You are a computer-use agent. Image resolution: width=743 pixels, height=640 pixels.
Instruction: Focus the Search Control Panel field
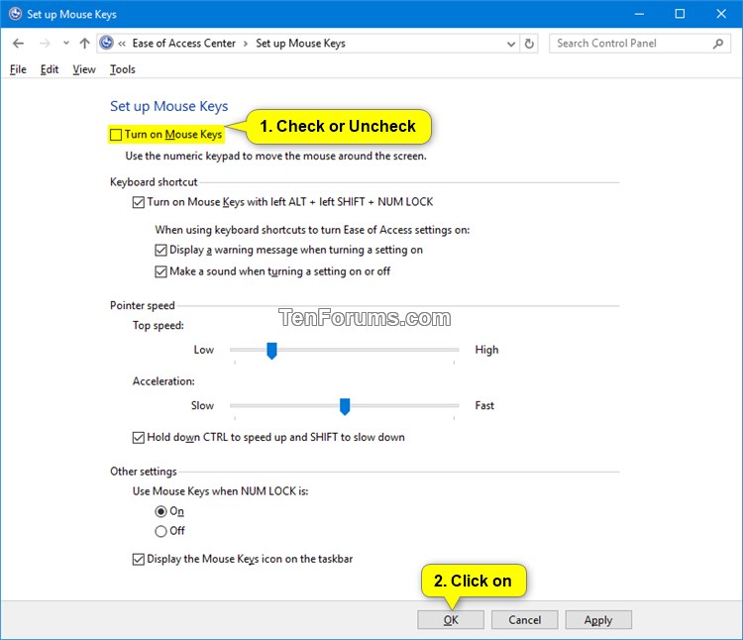tap(640, 44)
